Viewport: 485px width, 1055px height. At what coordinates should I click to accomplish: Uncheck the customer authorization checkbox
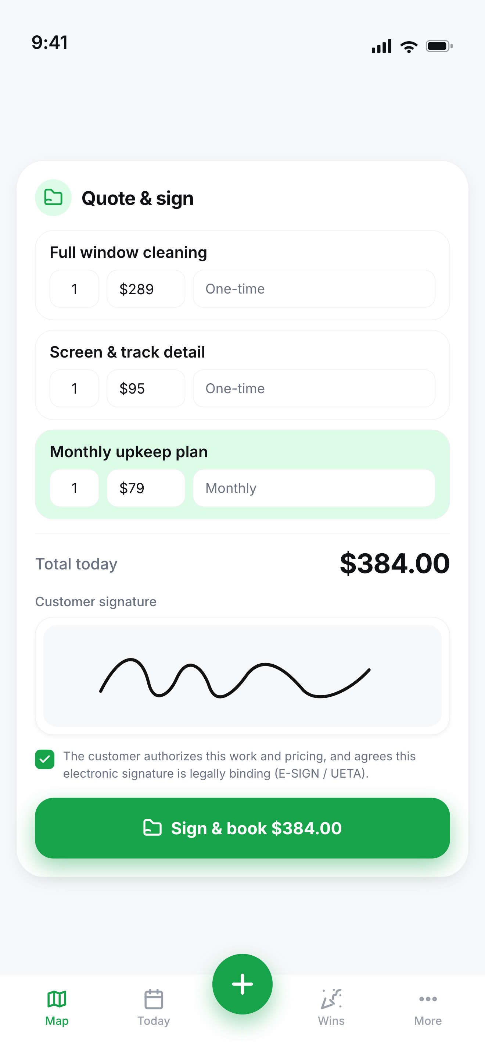[x=45, y=759]
